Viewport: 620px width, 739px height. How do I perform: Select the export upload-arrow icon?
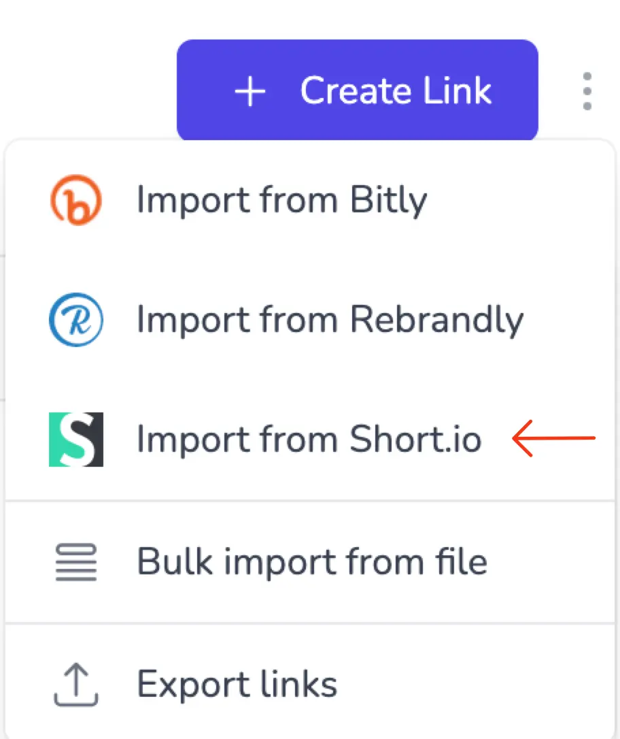click(76, 683)
